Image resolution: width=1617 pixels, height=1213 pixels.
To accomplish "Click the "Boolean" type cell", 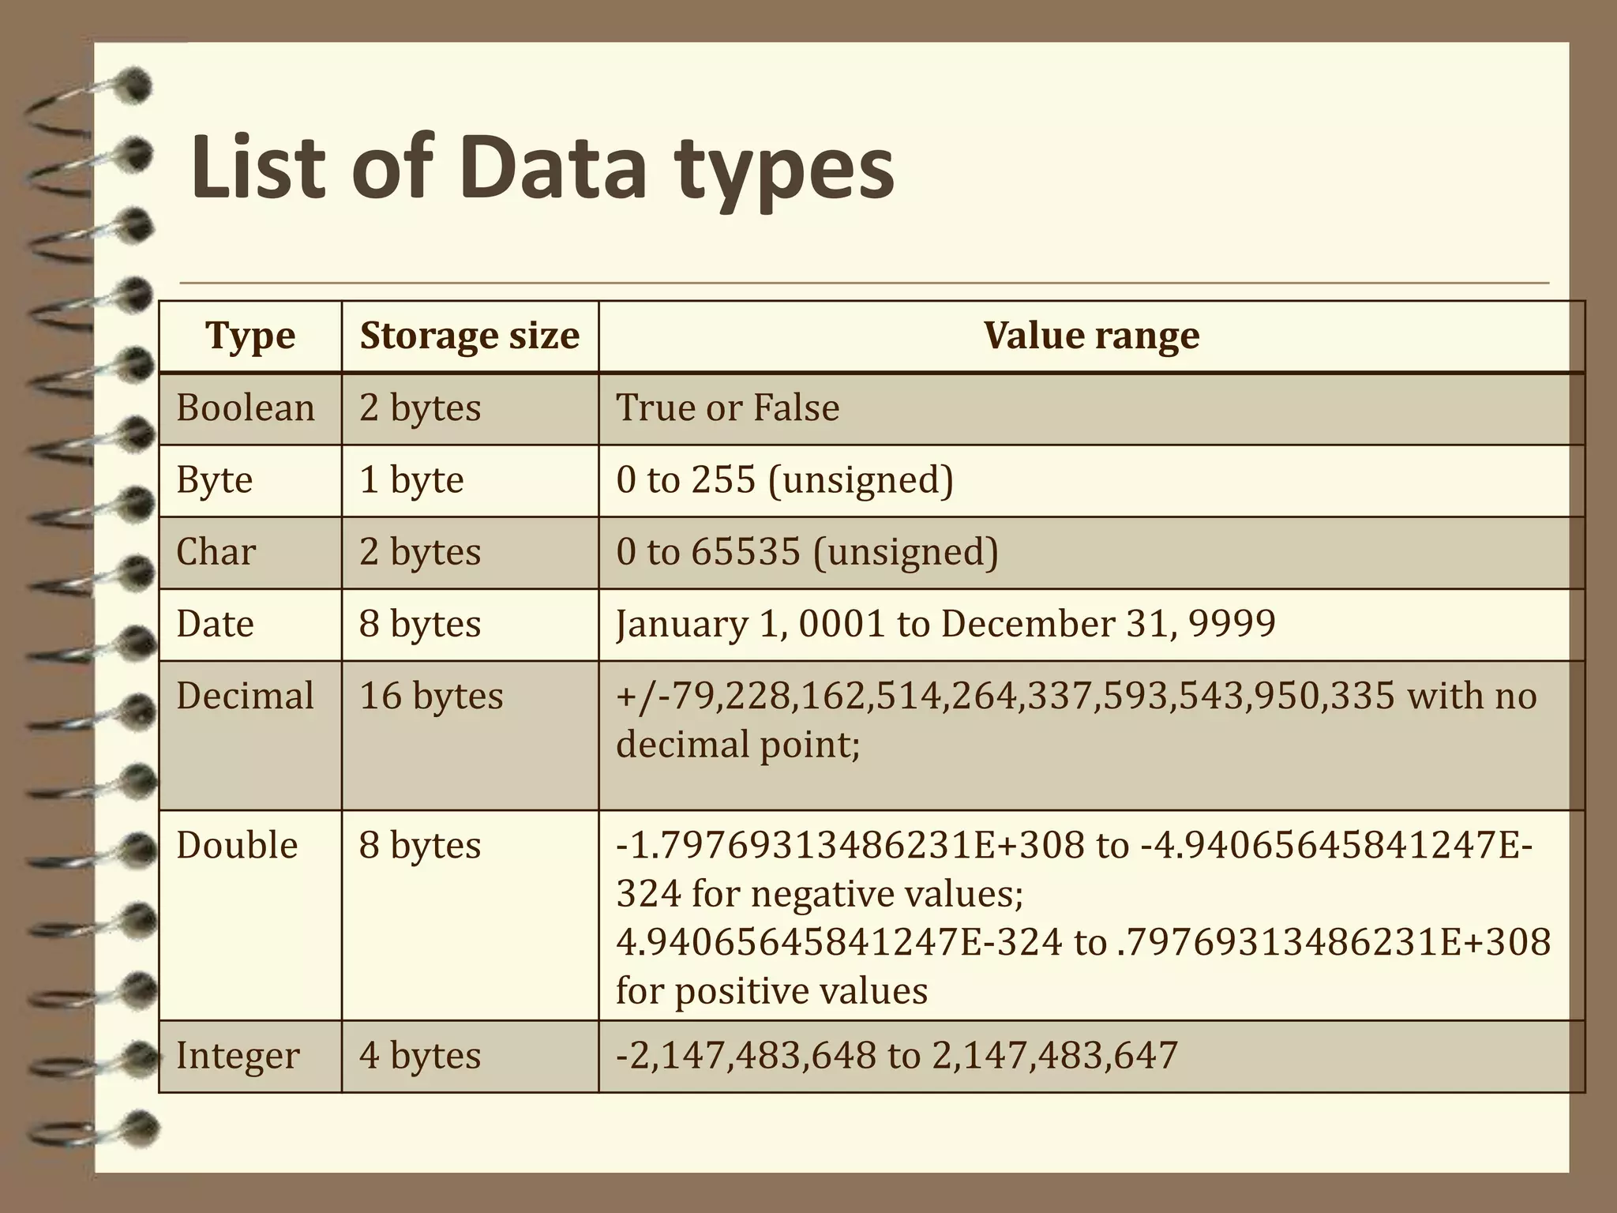I will 246,408.
